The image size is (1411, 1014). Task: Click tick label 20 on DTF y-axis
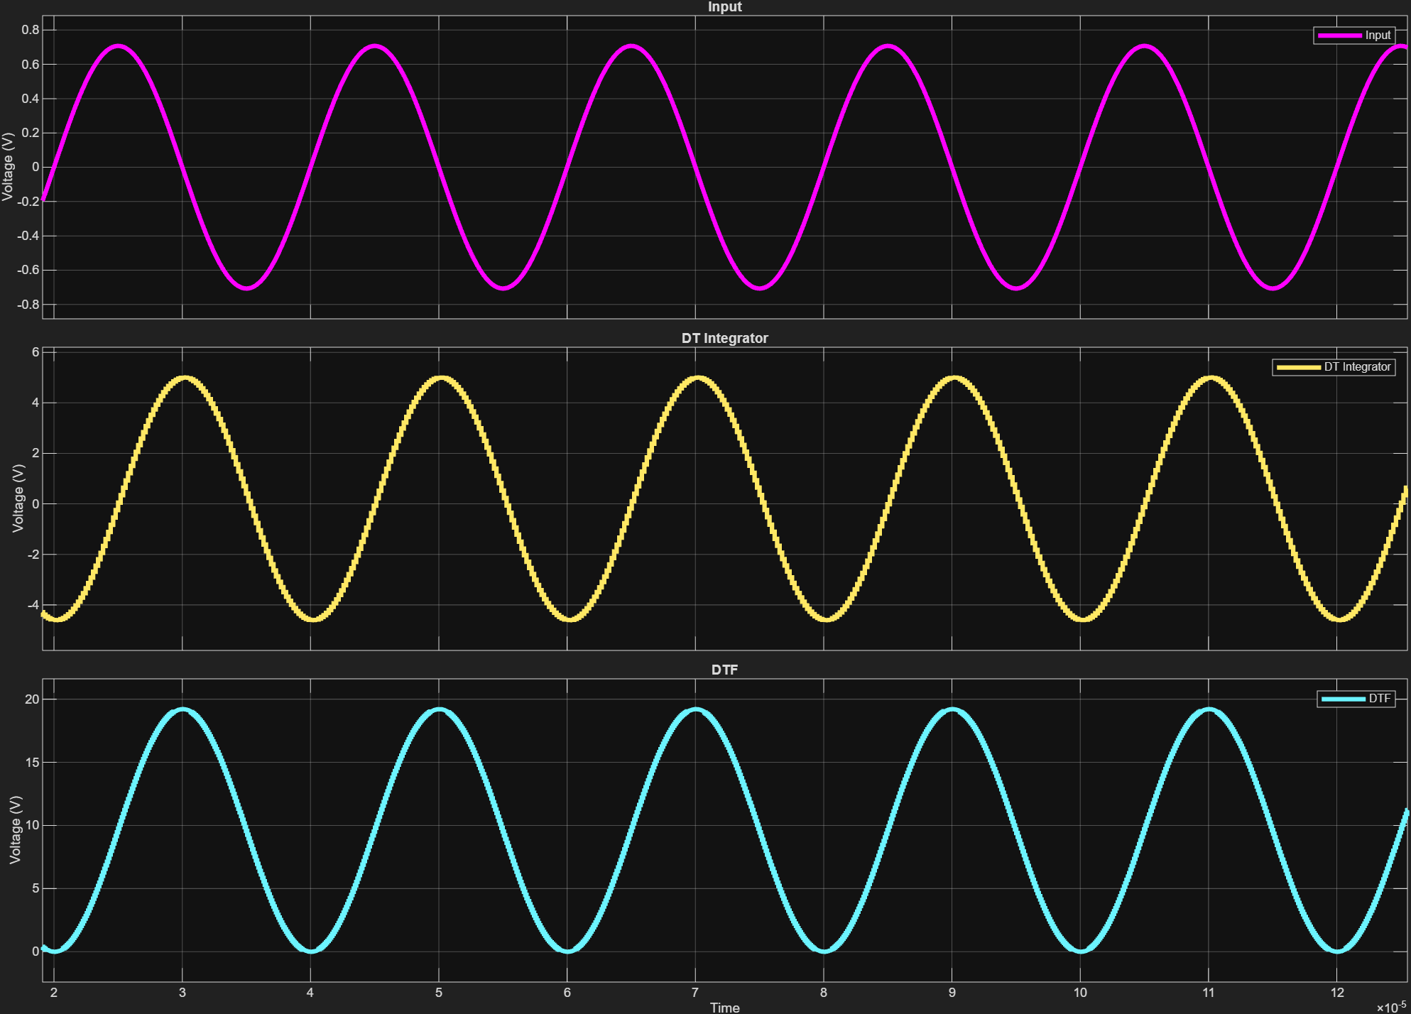click(32, 699)
